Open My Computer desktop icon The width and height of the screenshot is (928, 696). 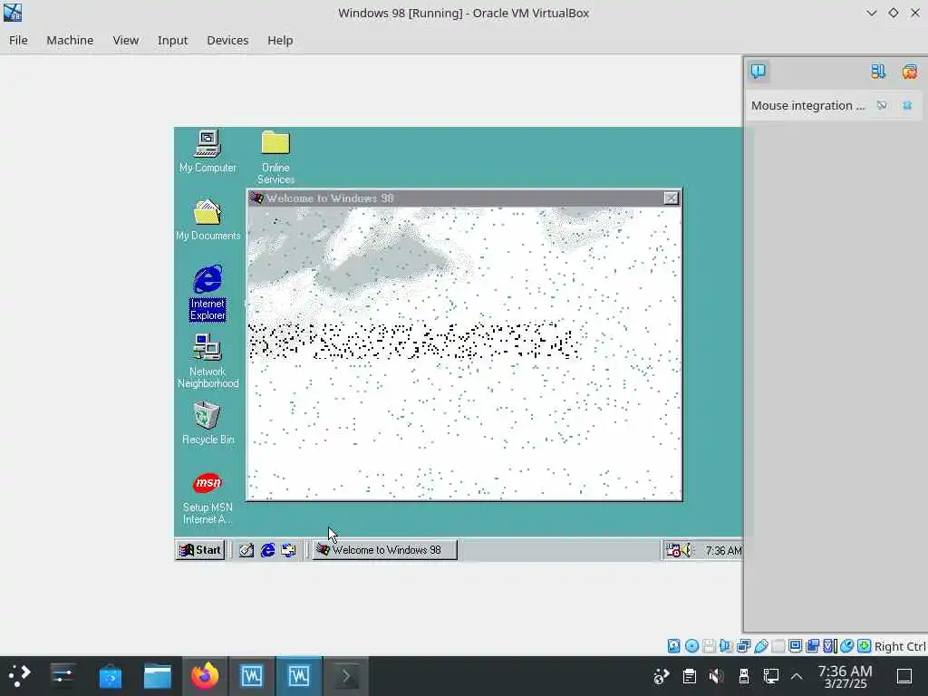208,151
